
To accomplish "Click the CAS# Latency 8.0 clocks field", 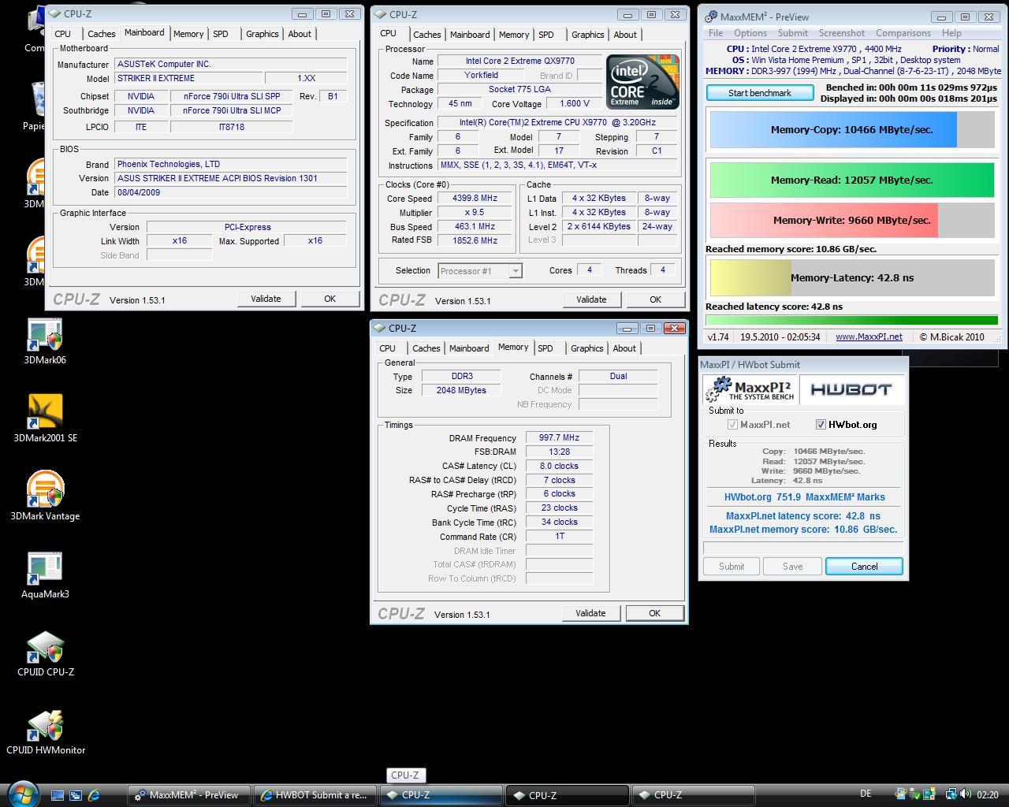I will click(559, 466).
